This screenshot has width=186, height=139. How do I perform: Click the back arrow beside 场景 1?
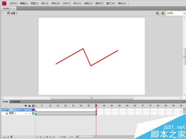3,13
